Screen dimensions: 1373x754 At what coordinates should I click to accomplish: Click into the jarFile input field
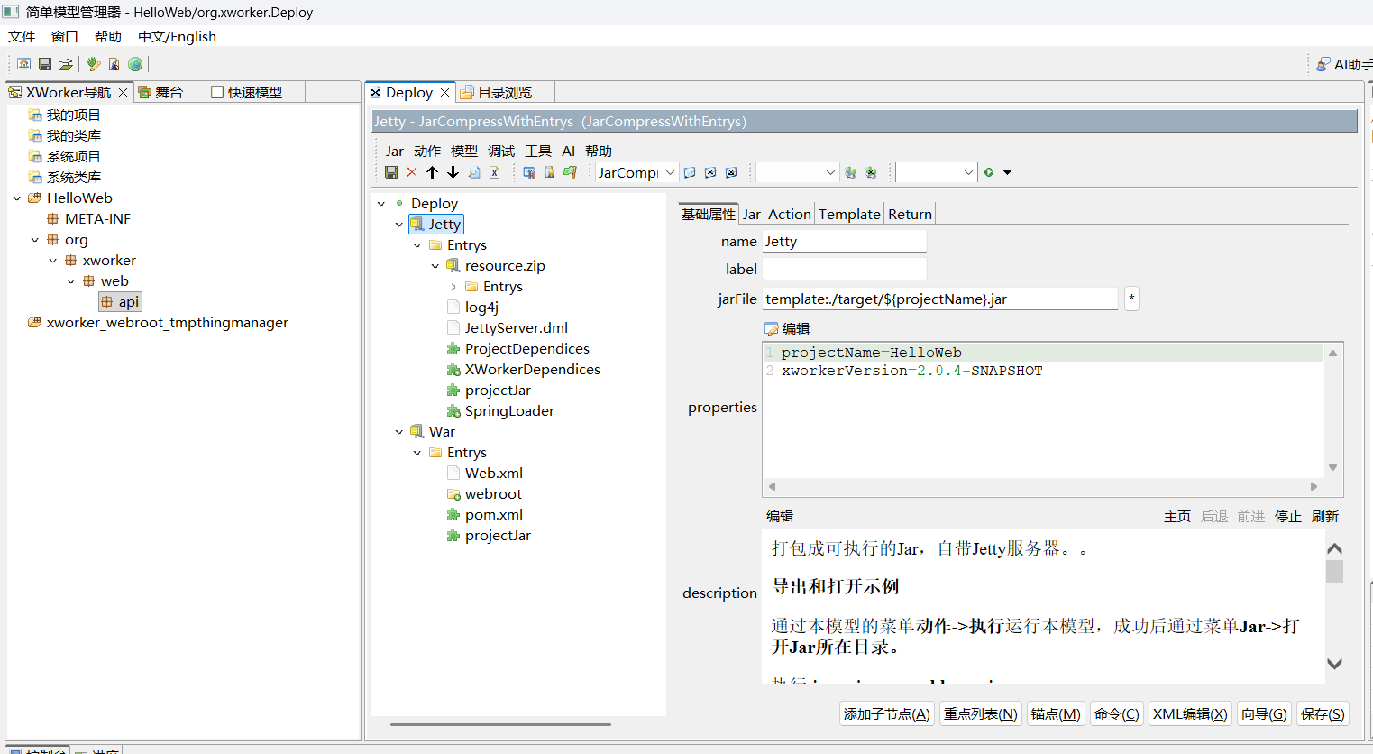coord(940,299)
